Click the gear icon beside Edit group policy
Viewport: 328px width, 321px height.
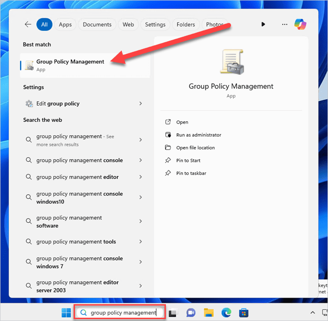point(29,103)
